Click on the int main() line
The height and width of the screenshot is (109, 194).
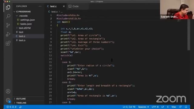click(x=63, y=22)
